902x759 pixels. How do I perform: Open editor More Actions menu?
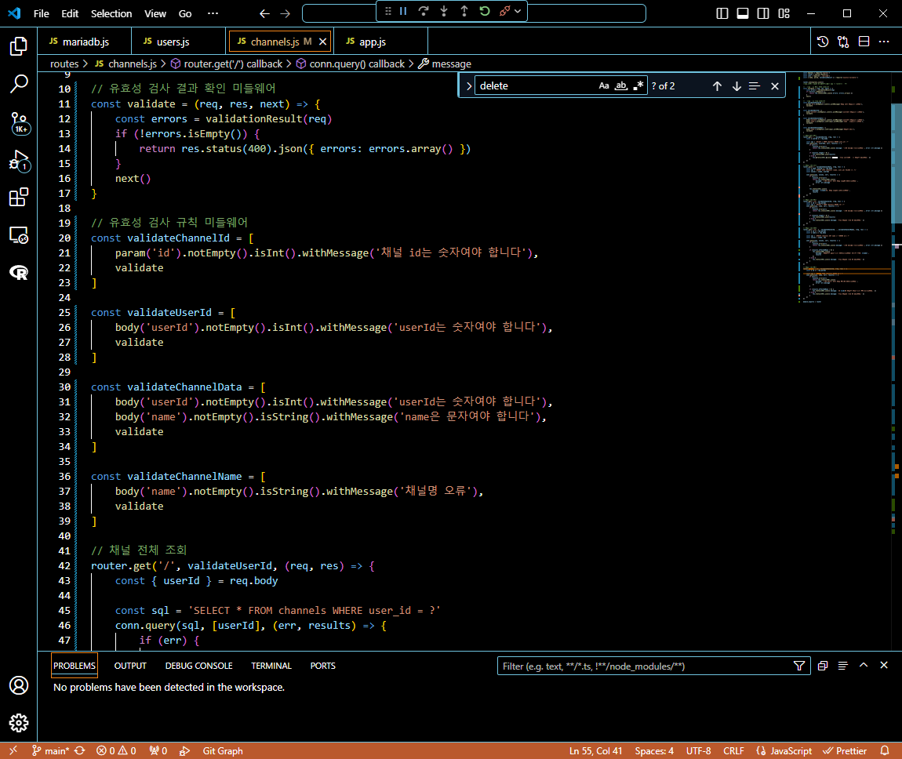pos(884,42)
